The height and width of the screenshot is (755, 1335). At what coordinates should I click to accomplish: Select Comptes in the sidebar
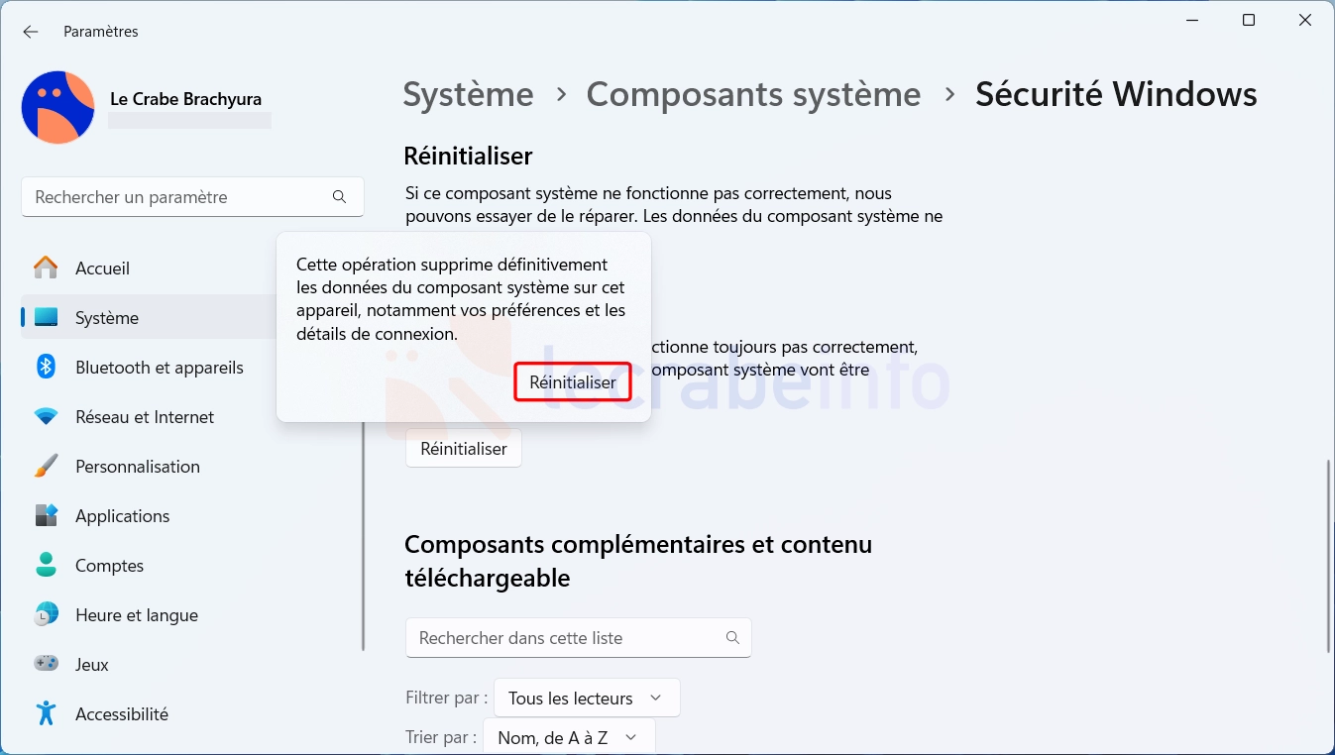click(109, 565)
